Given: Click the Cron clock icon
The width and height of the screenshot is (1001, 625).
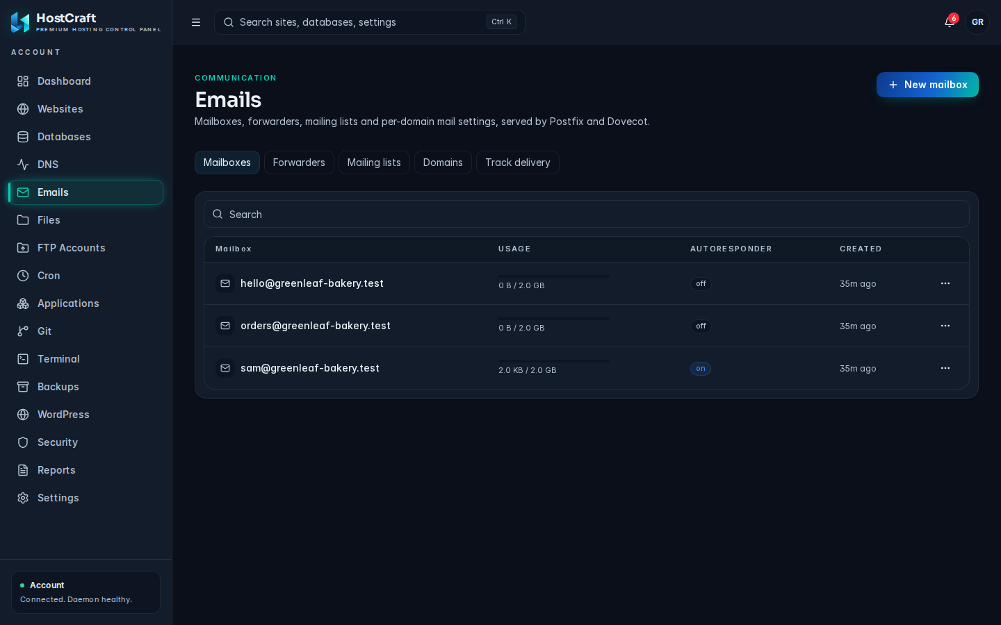Looking at the screenshot, I should (23, 276).
